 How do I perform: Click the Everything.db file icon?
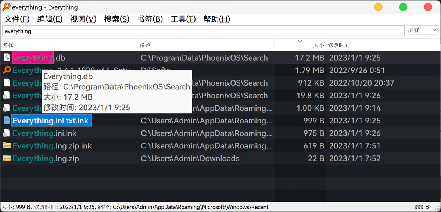[7, 58]
